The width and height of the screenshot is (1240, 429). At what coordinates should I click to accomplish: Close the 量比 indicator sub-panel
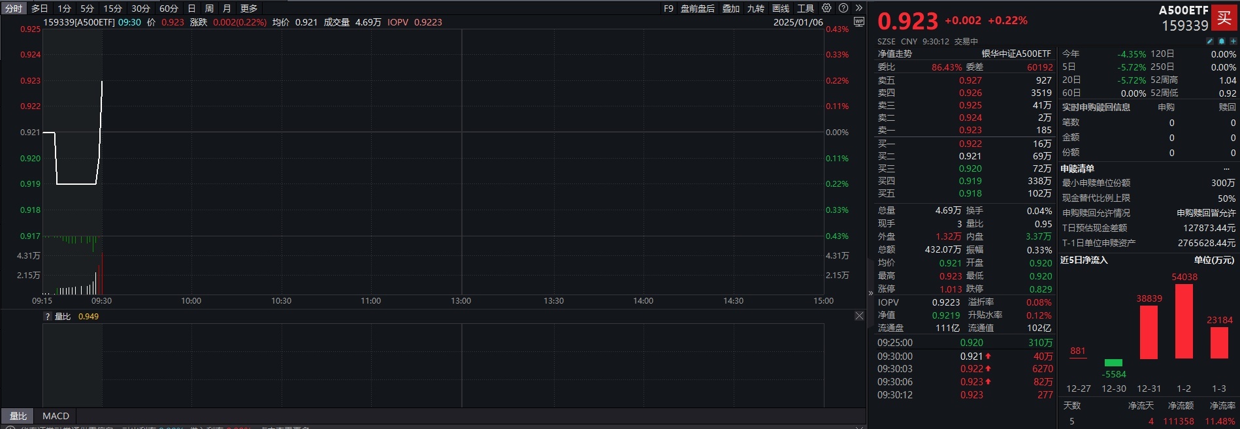[859, 316]
